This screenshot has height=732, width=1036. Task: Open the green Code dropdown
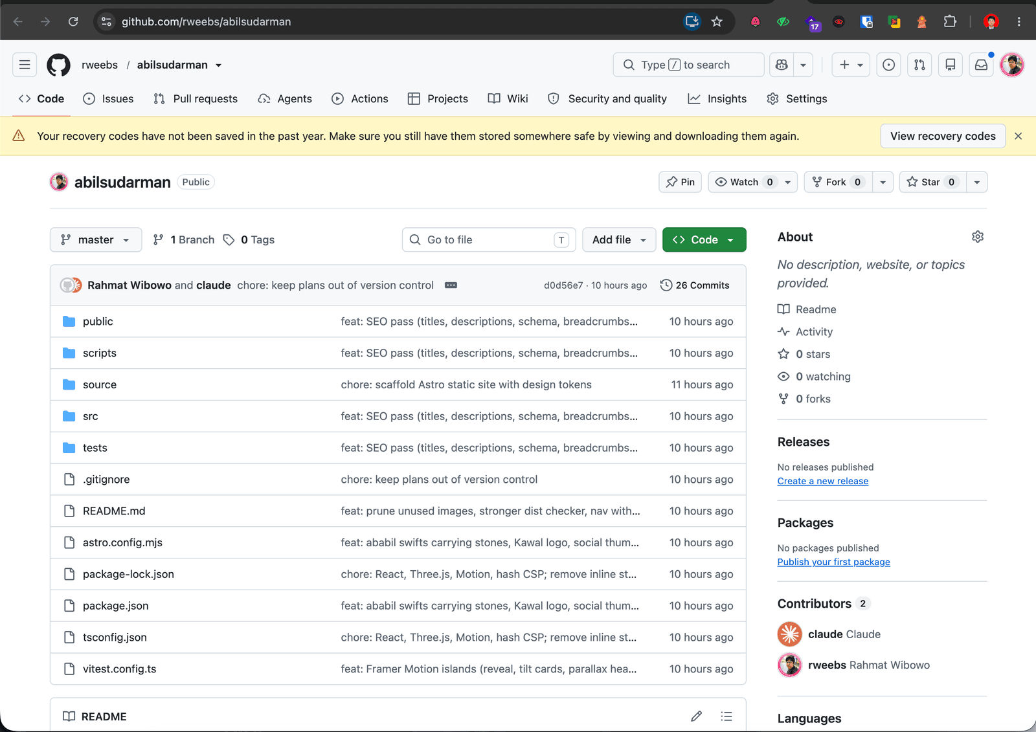click(704, 239)
